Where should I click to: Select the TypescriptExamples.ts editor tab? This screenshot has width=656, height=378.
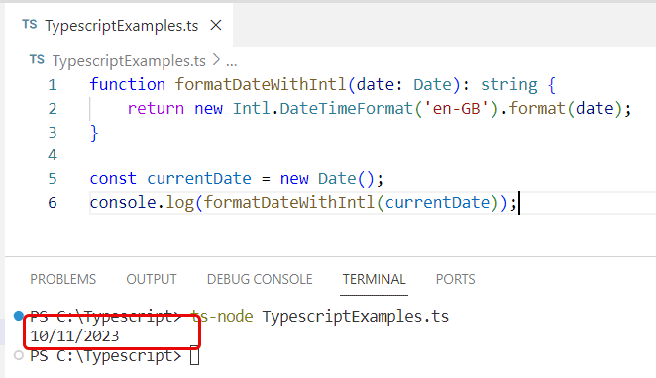point(119,25)
